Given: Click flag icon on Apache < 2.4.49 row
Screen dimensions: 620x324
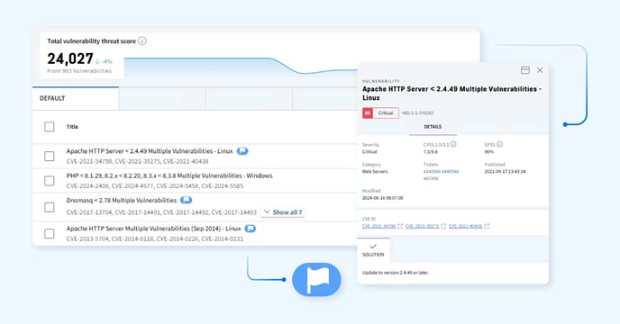Looking at the screenshot, I should click(242, 151).
